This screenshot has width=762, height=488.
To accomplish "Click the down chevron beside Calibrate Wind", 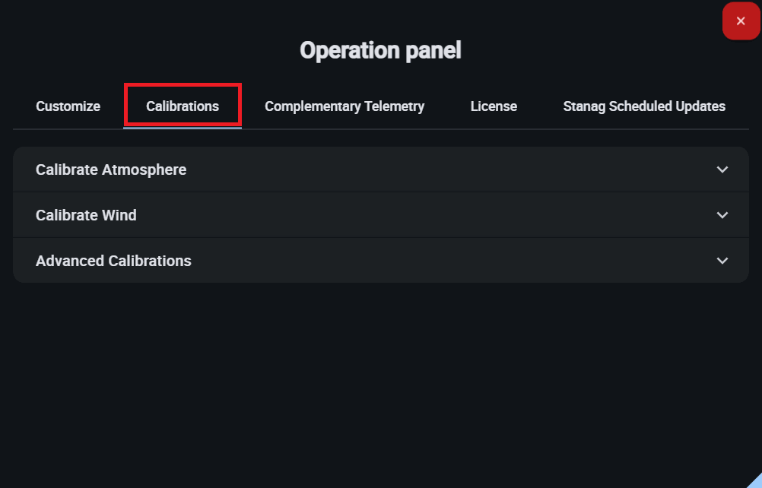I will (x=722, y=215).
